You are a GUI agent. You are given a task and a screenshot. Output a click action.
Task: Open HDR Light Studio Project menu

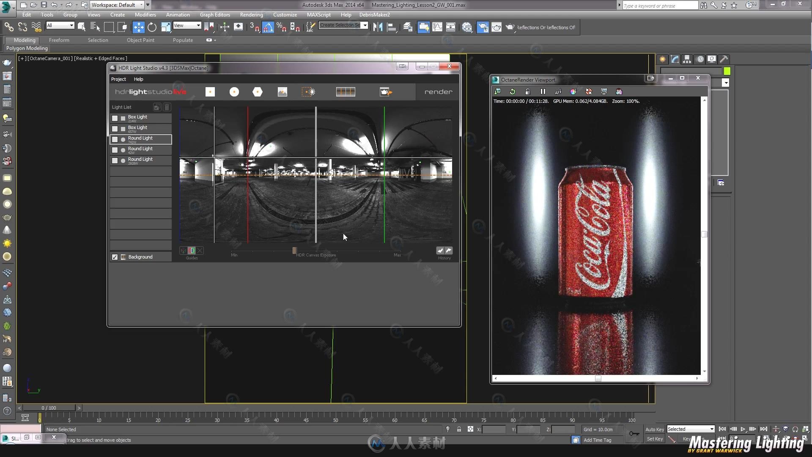pos(118,79)
